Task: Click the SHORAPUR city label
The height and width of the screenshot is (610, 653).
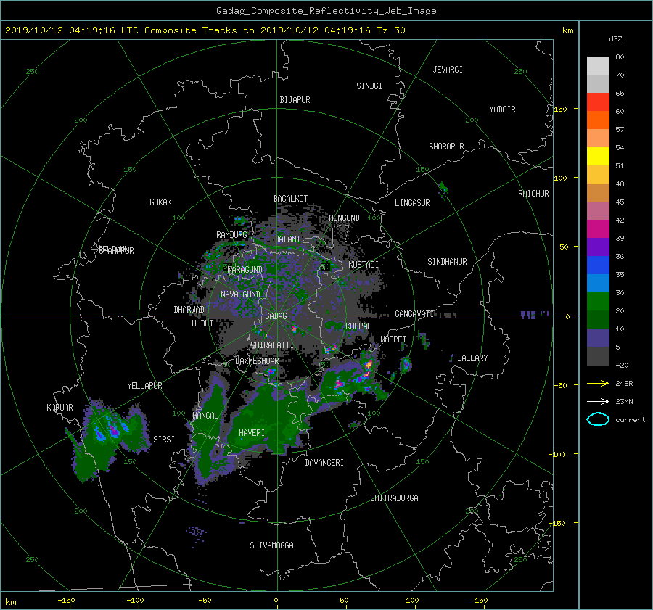Action: click(446, 147)
